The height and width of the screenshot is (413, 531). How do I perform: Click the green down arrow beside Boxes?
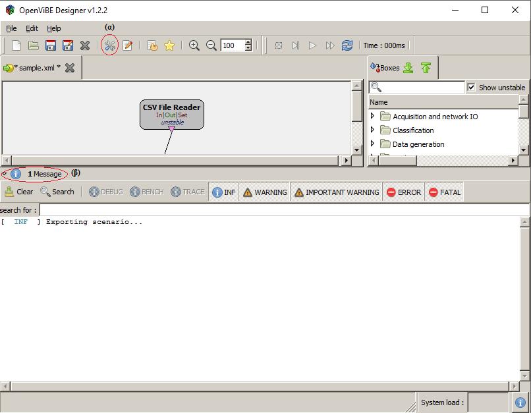(x=408, y=68)
